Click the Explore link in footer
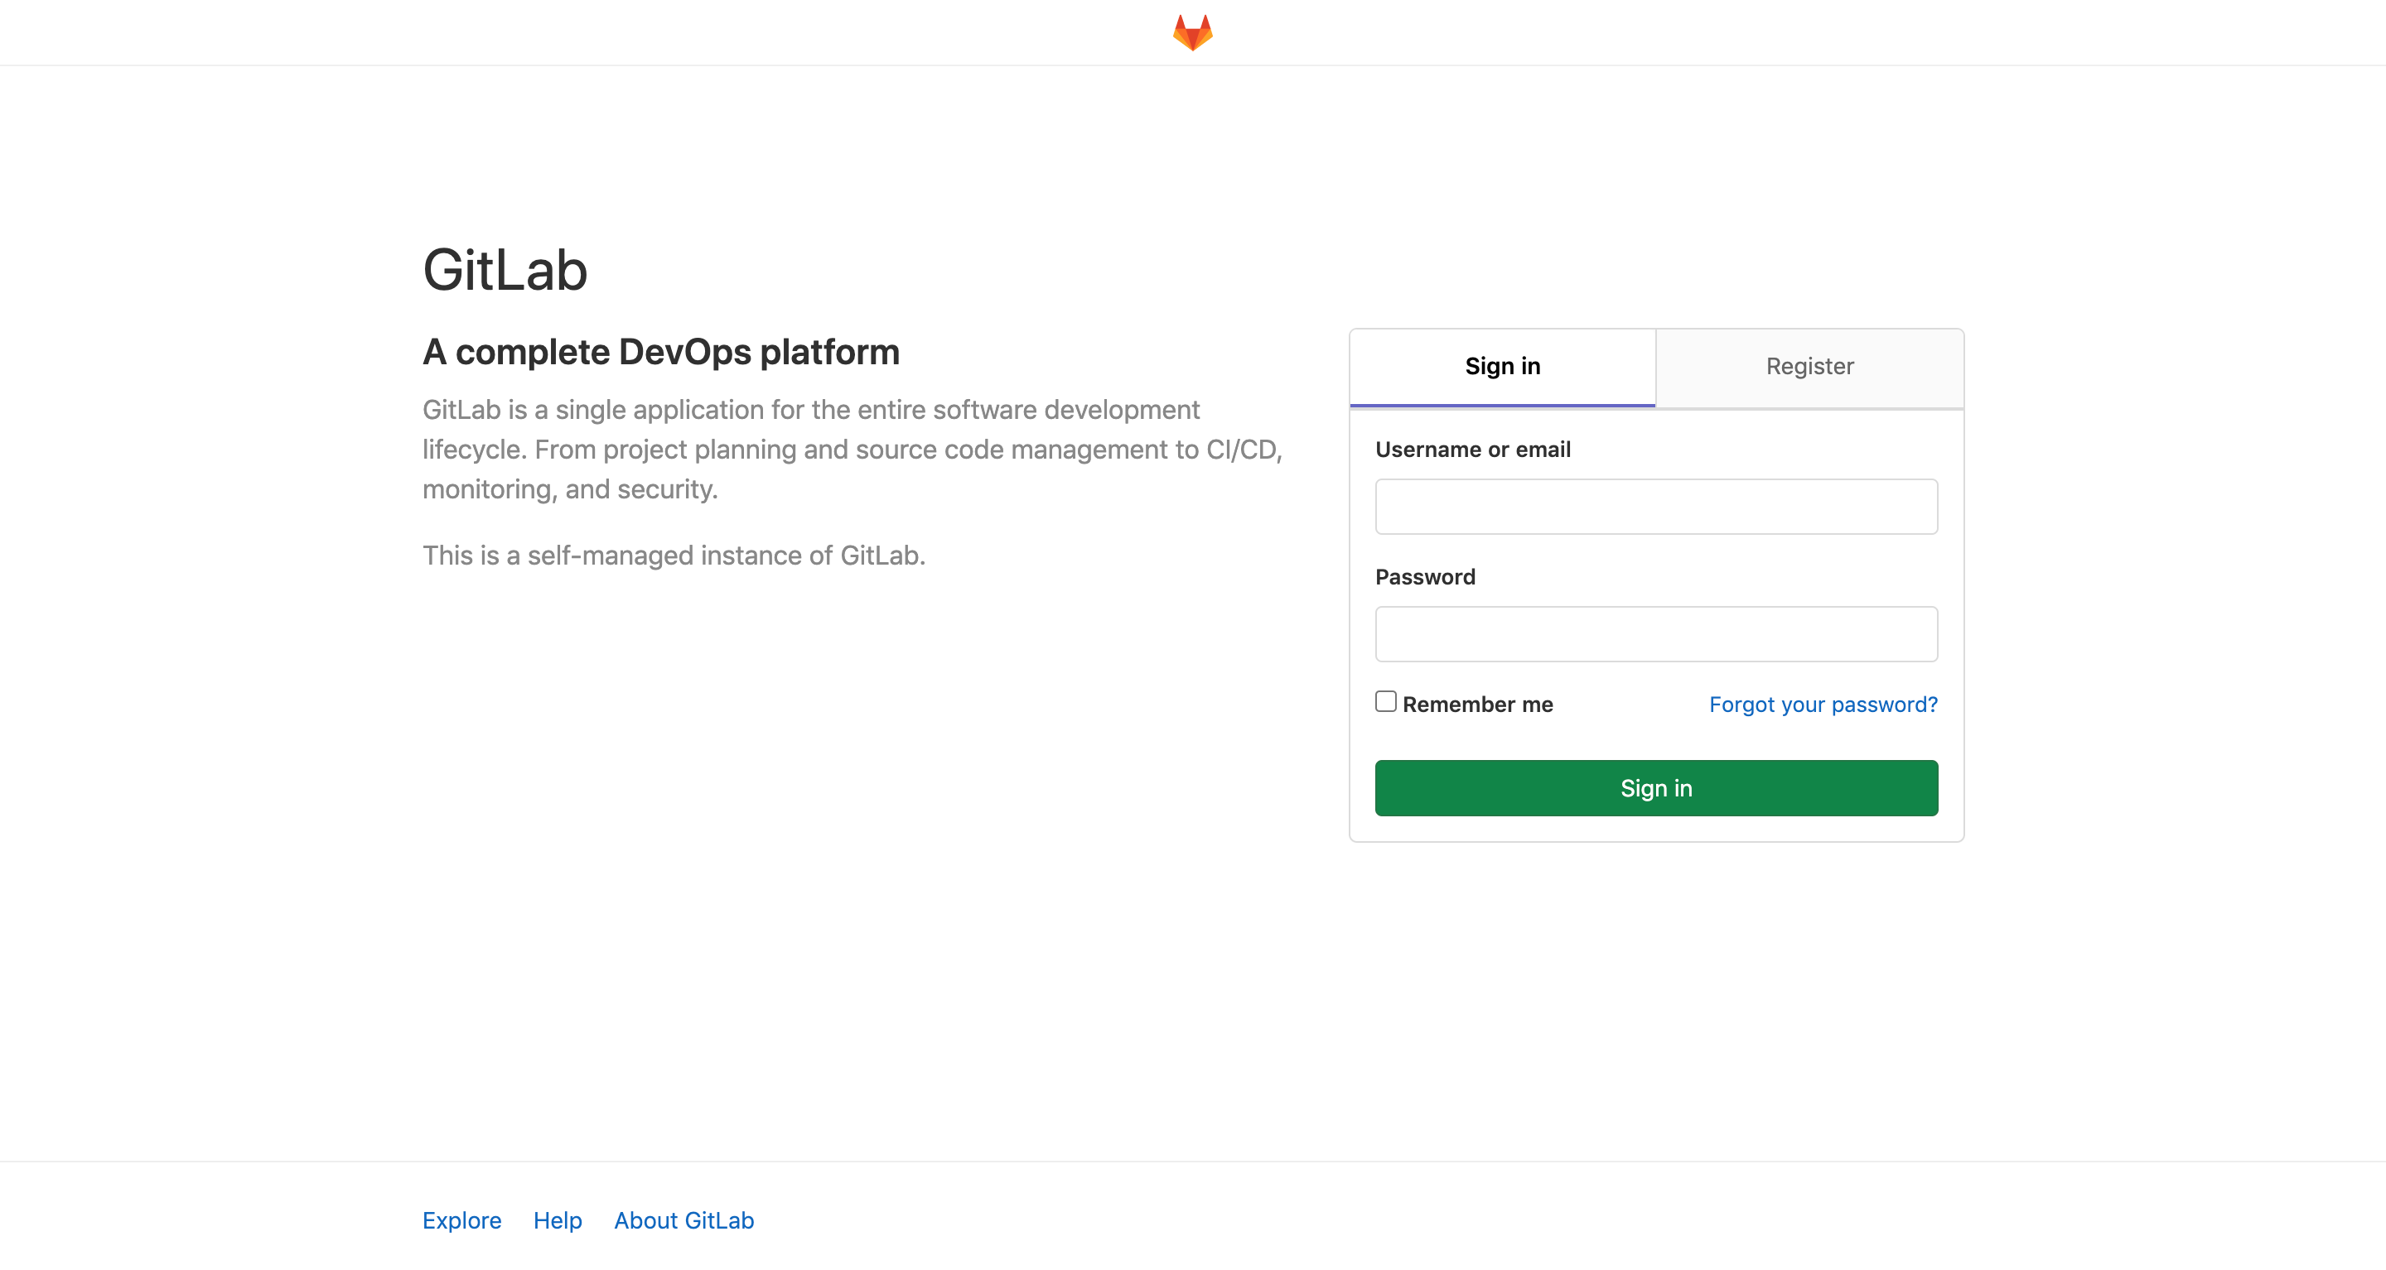Viewport: 2386px width, 1270px height. coord(461,1220)
